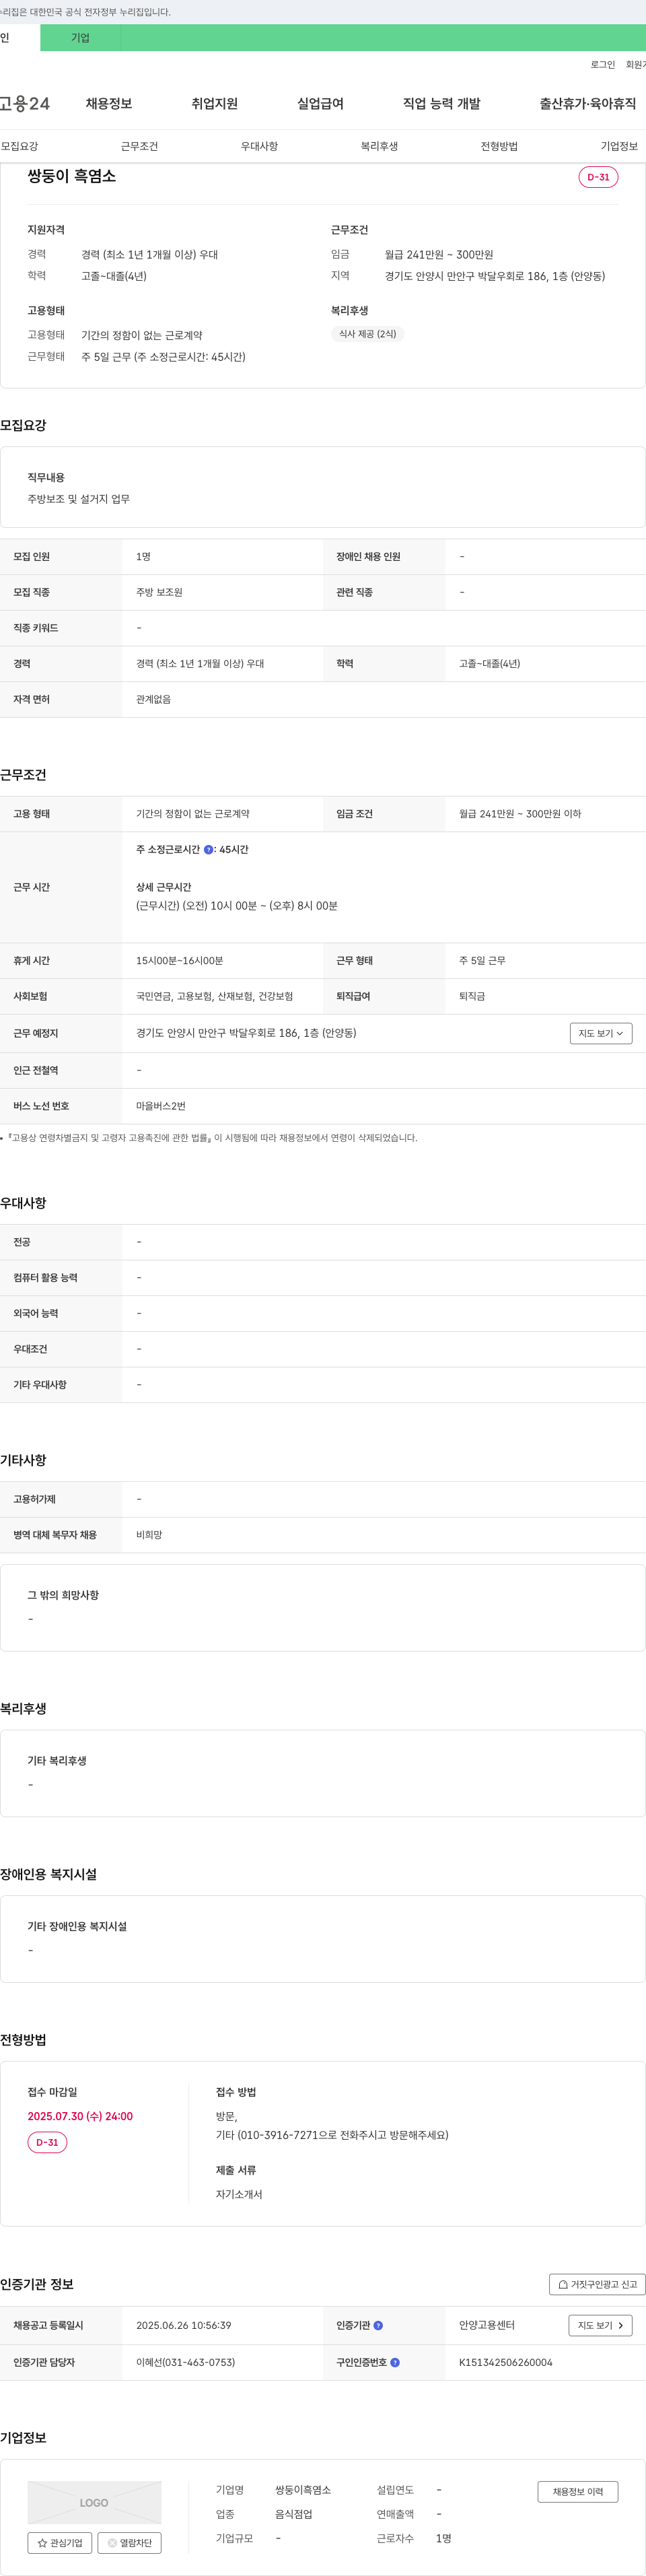Open the 채용정보 menu

coord(109,104)
